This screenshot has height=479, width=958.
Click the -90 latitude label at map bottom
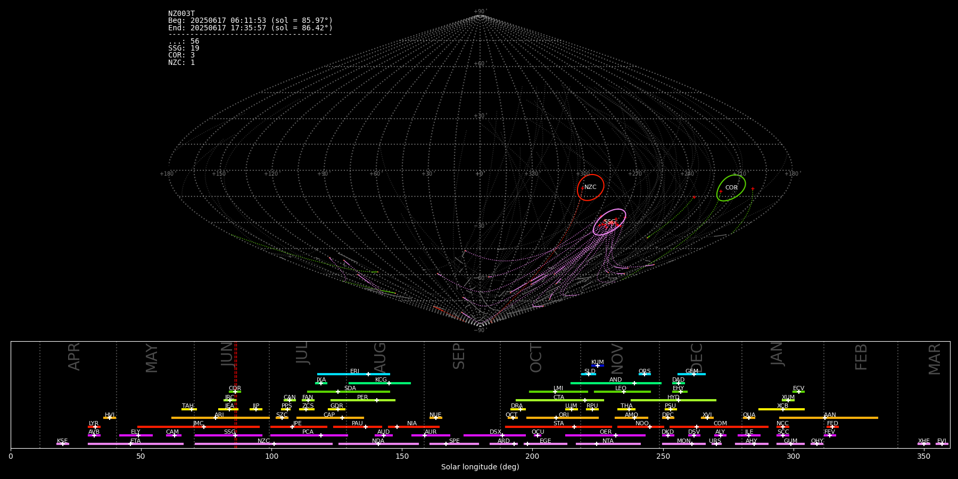coord(480,330)
